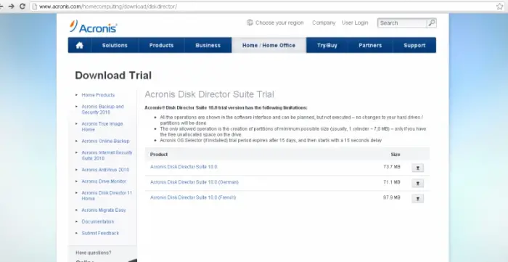Open the Products menu

(x=161, y=45)
